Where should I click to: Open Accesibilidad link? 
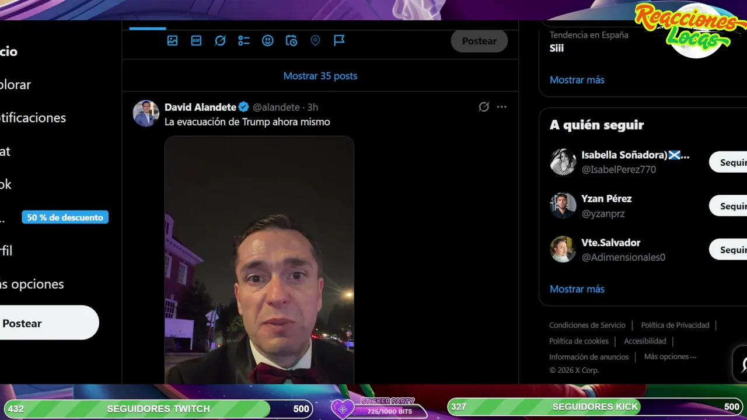pyautogui.click(x=645, y=341)
